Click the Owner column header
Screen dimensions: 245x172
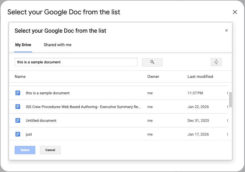tap(153, 77)
